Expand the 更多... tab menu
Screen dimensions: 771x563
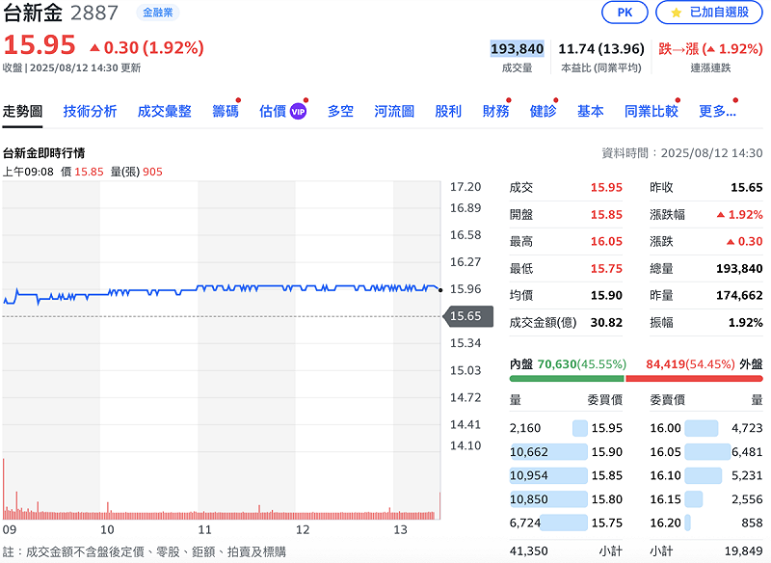tap(717, 112)
